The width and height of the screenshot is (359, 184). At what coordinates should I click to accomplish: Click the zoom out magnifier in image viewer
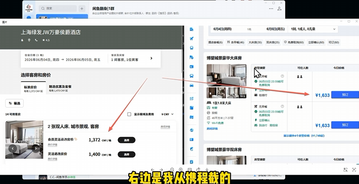172,170
